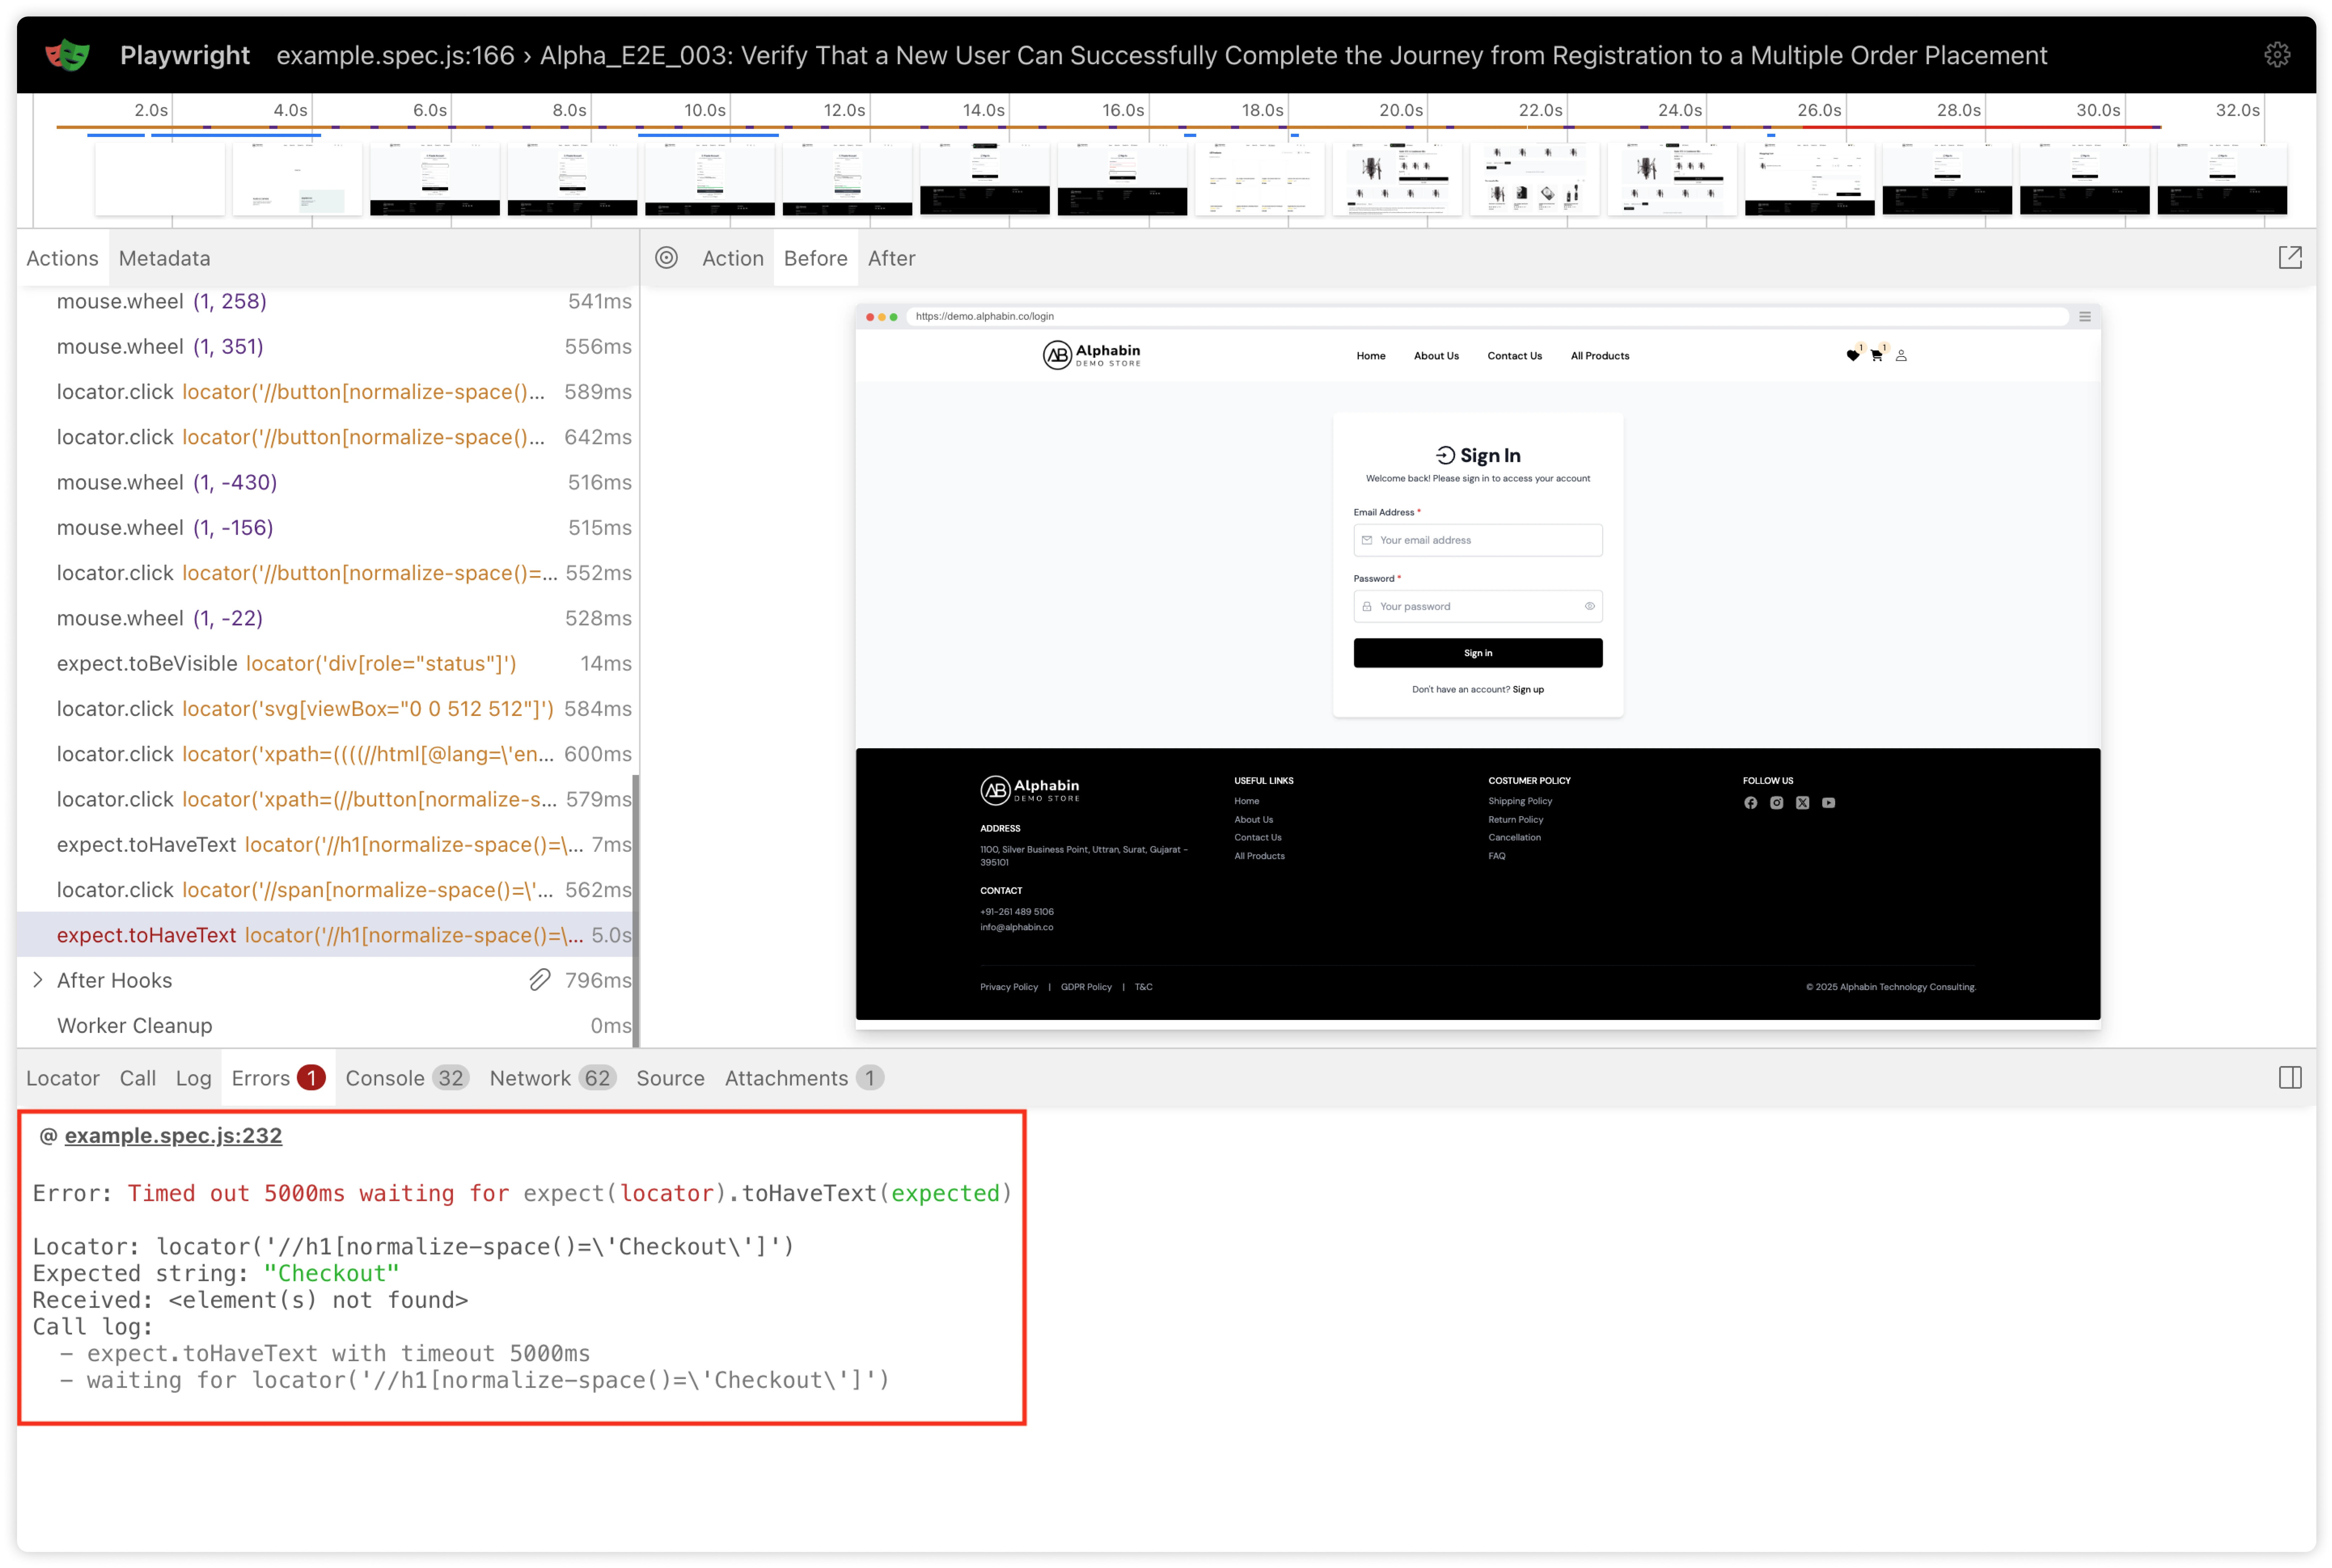The width and height of the screenshot is (2332, 1568).
Task: Click the pick locator target icon
Action: pyautogui.click(x=666, y=258)
